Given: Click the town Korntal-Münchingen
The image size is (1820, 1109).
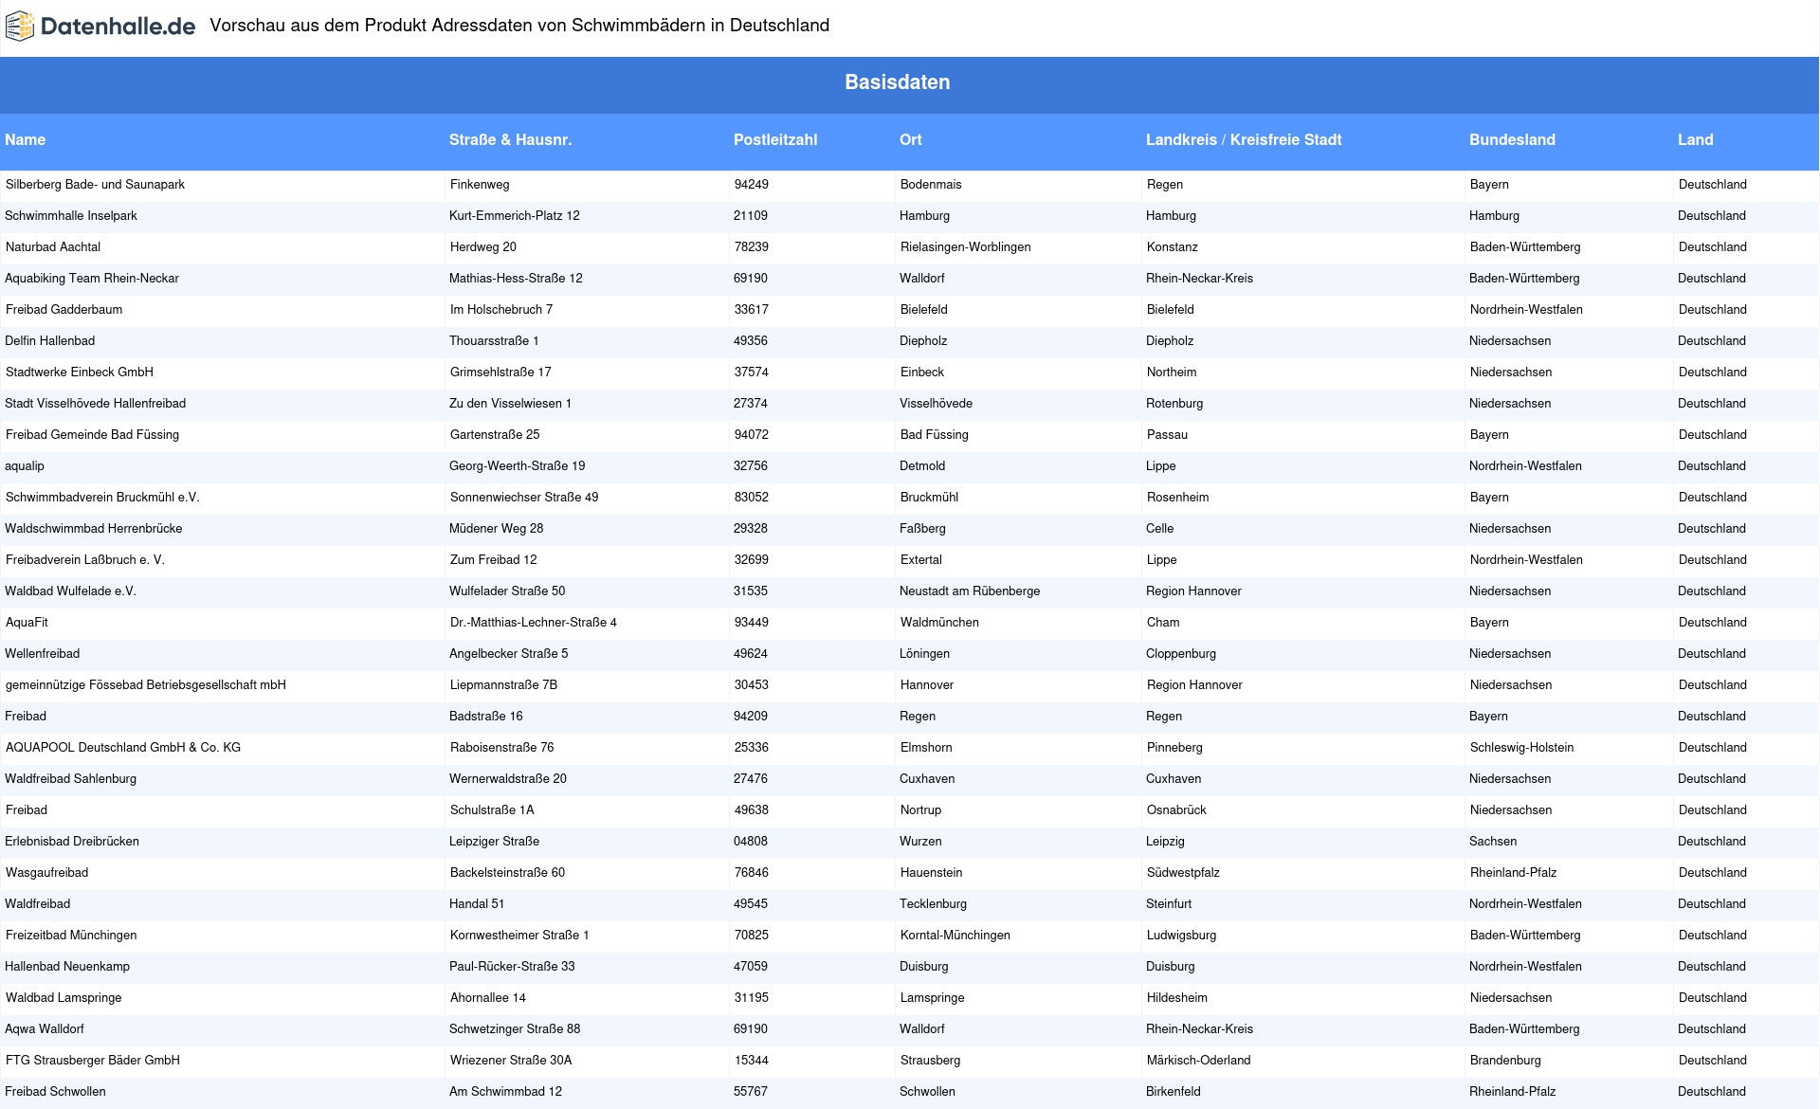Looking at the screenshot, I should pos(955,936).
